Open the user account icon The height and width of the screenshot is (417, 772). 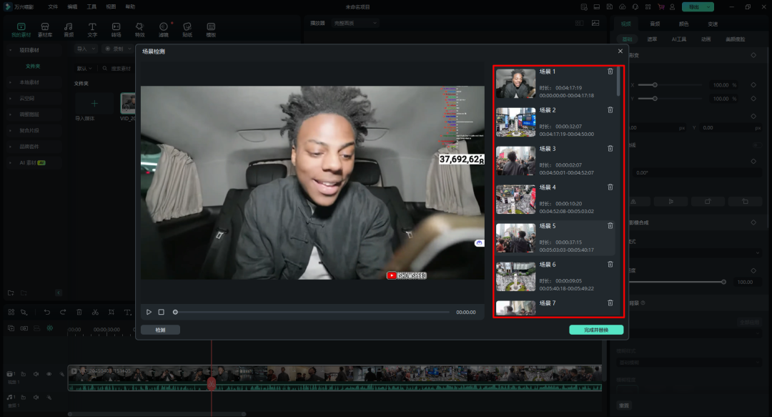pos(672,7)
